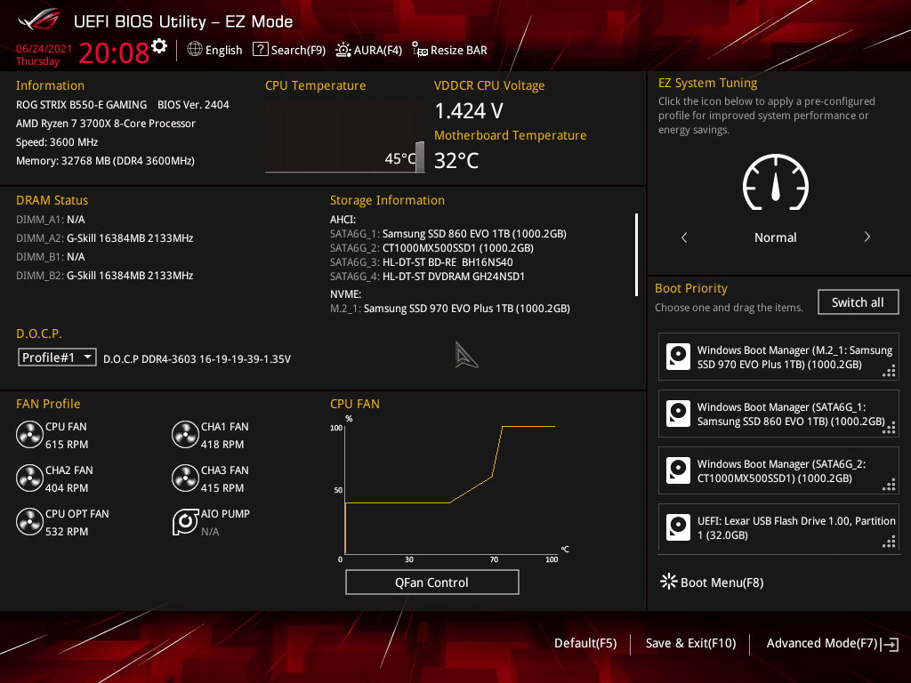Click the globe language icon
Viewport: 911px width, 683px height.
coord(195,50)
